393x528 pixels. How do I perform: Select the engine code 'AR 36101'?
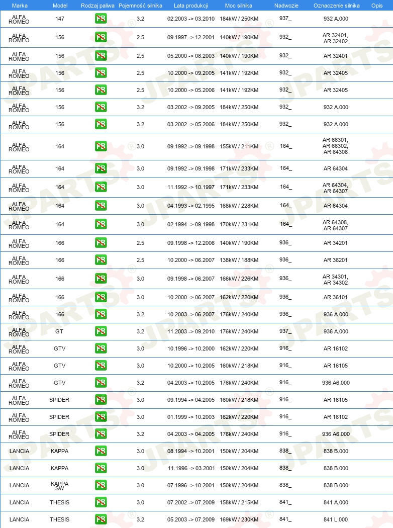(336, 297)
